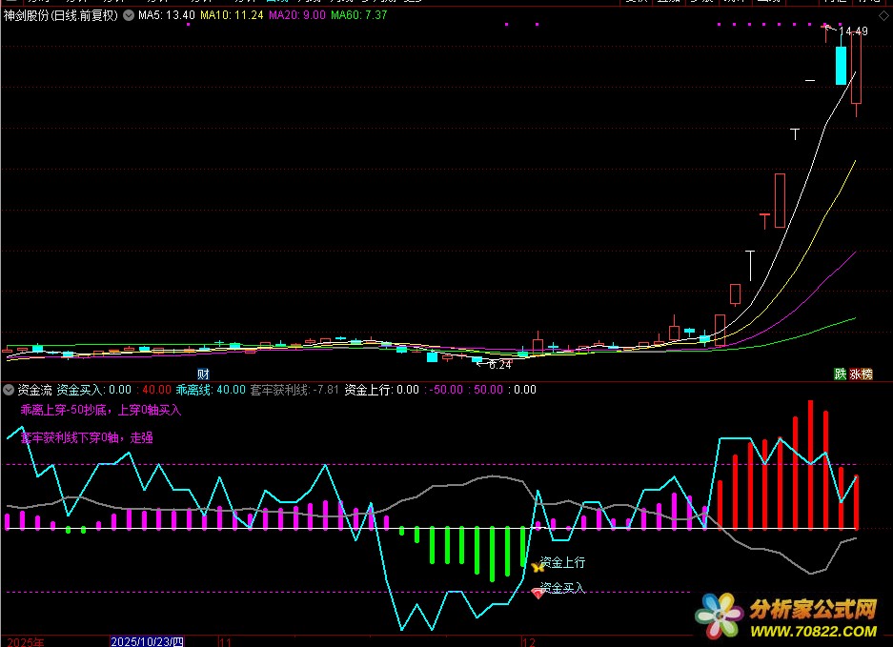Screen dimensions: 893x647
Task: Click the cyan candlestick near the 14.49 high
Action: click(841, 66)
